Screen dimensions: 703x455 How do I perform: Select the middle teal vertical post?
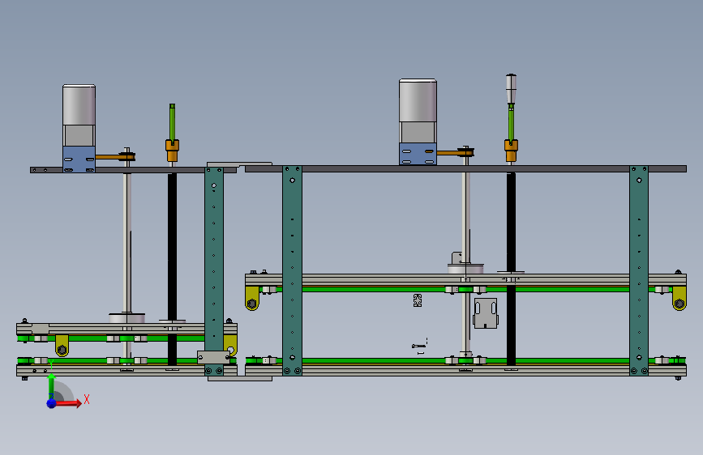pyautogui.click(x=293, y=270)
